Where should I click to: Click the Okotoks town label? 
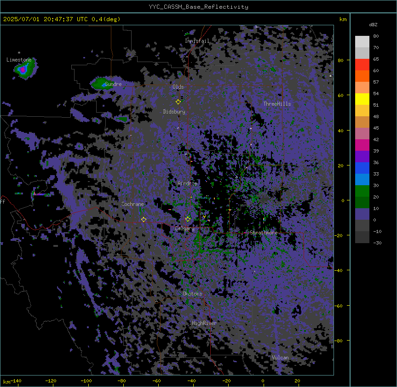[192, 294]
